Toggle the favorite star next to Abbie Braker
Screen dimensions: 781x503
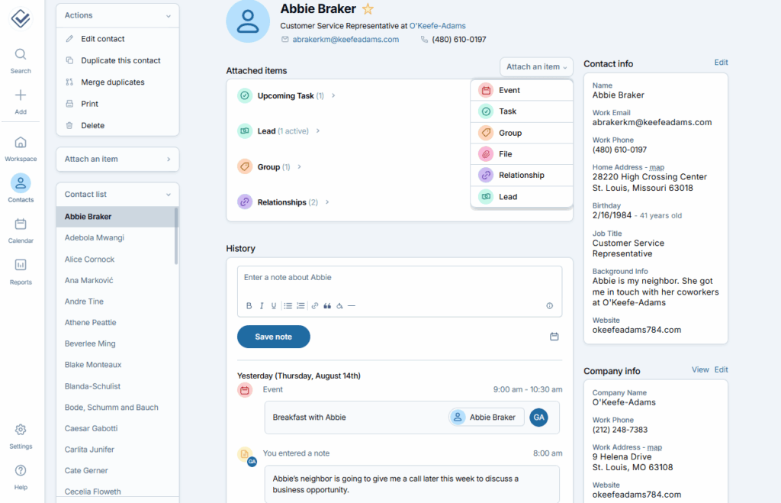point(368,9)
